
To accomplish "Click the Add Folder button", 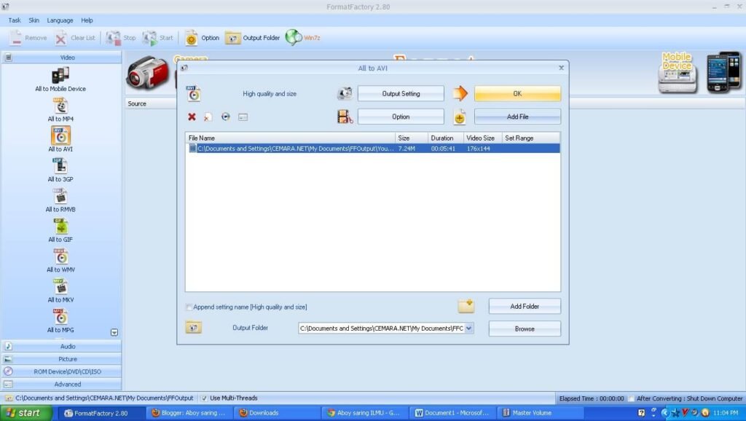I will click(525, 307).
